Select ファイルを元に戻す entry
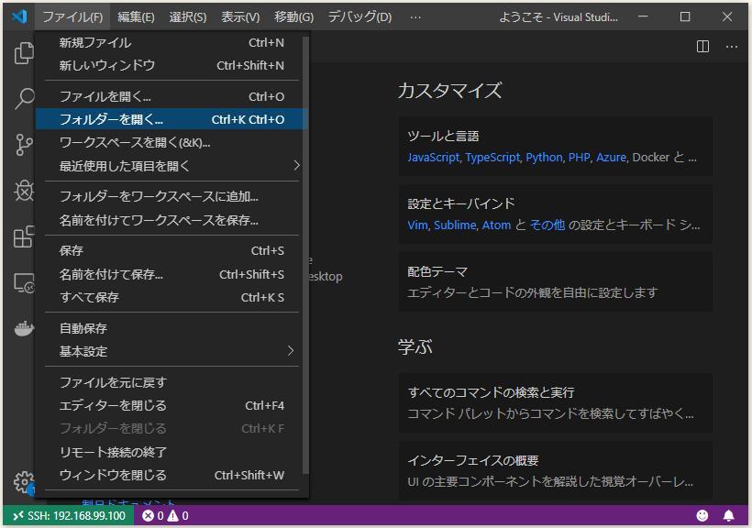This screenshot has height=528, width=752. [171, 382]
